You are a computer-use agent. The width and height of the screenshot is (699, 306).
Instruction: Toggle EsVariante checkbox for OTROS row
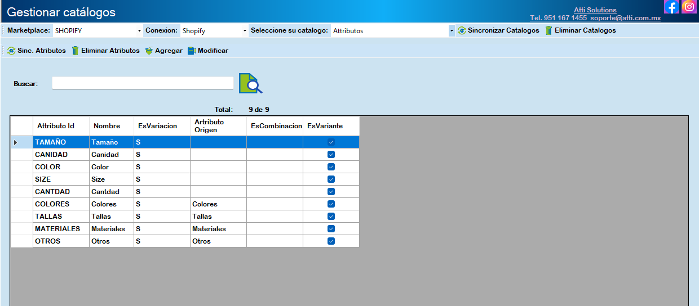tap(331, 241)
